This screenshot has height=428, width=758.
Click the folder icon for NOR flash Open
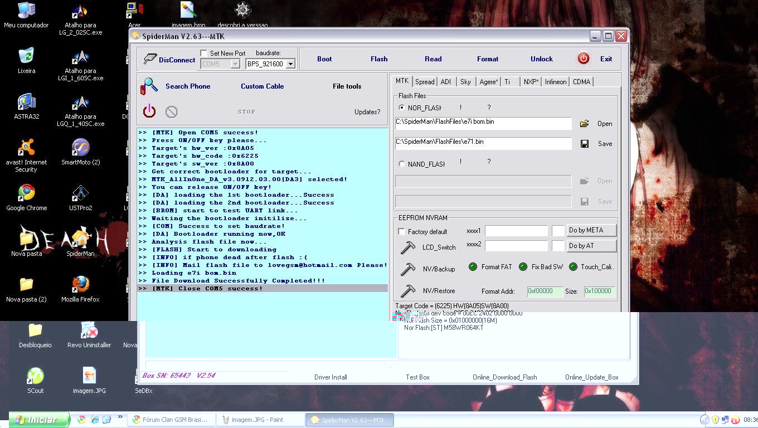(x=584, y=124)
